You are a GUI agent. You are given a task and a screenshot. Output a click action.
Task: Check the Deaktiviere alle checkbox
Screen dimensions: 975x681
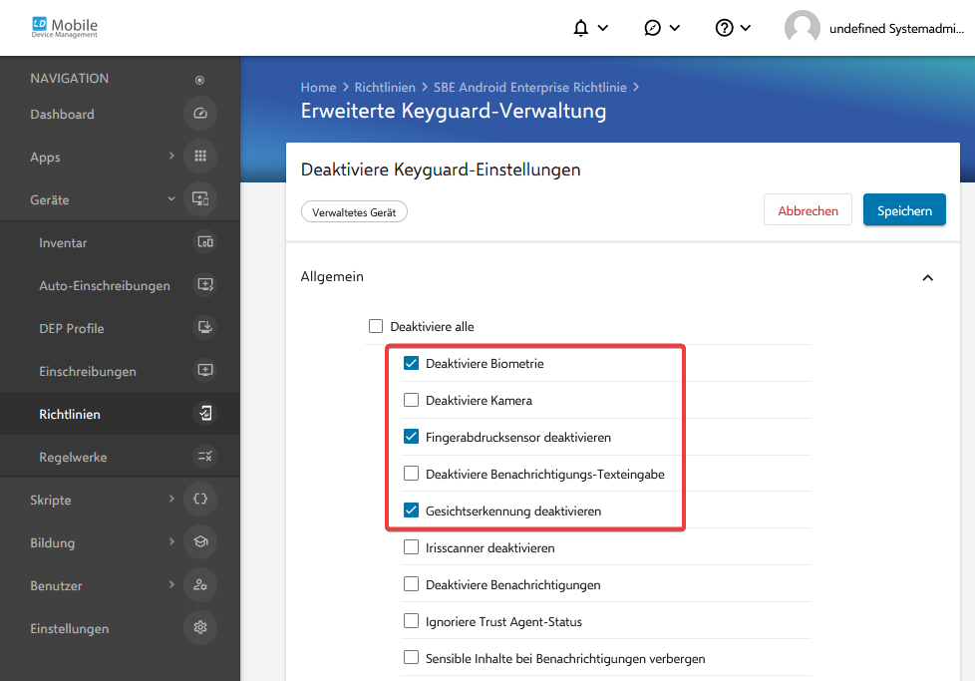tap(376, 326)
